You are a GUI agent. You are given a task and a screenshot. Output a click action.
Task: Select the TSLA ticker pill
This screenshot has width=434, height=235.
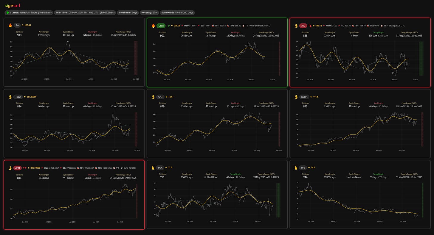[x=18, y=97]
